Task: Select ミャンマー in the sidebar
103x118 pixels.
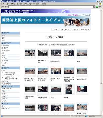Action: click(10, 63)
